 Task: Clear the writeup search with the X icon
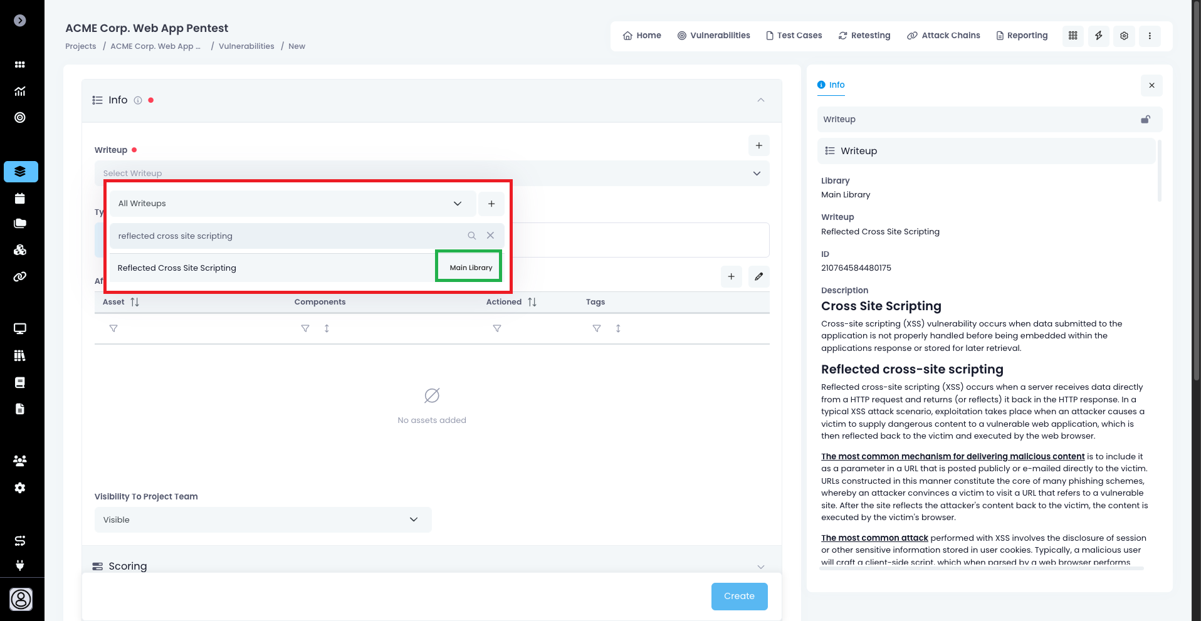tap(490, 236)
